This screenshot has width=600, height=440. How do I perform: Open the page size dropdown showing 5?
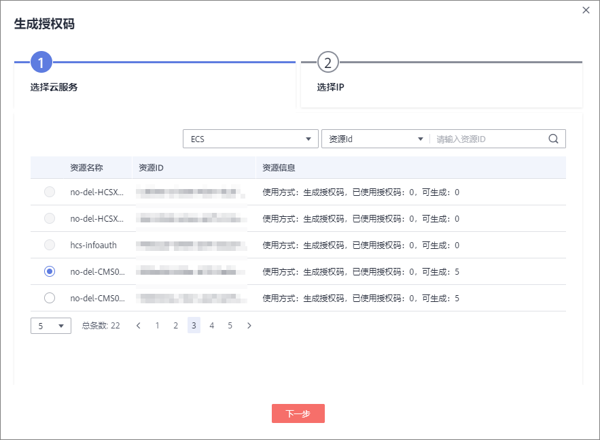coord(51,326)
